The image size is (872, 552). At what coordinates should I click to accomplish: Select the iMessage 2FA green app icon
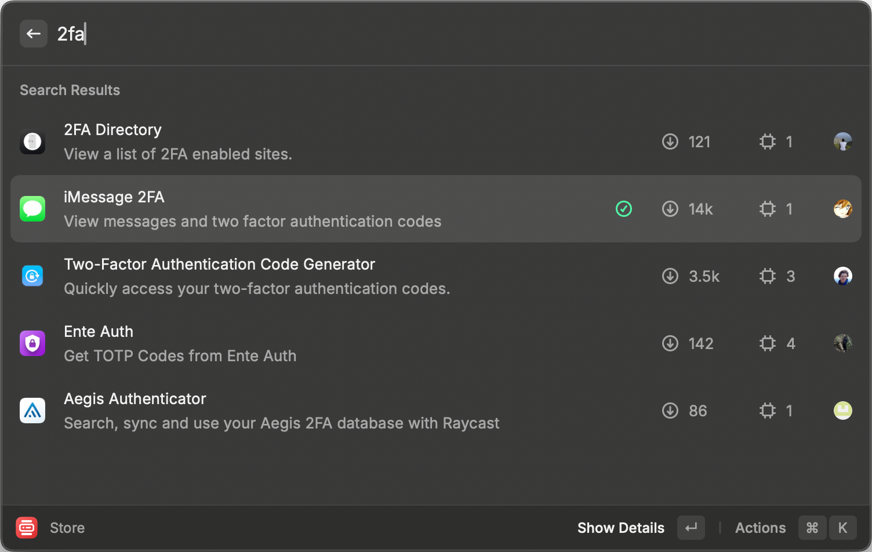coord(32,209)
